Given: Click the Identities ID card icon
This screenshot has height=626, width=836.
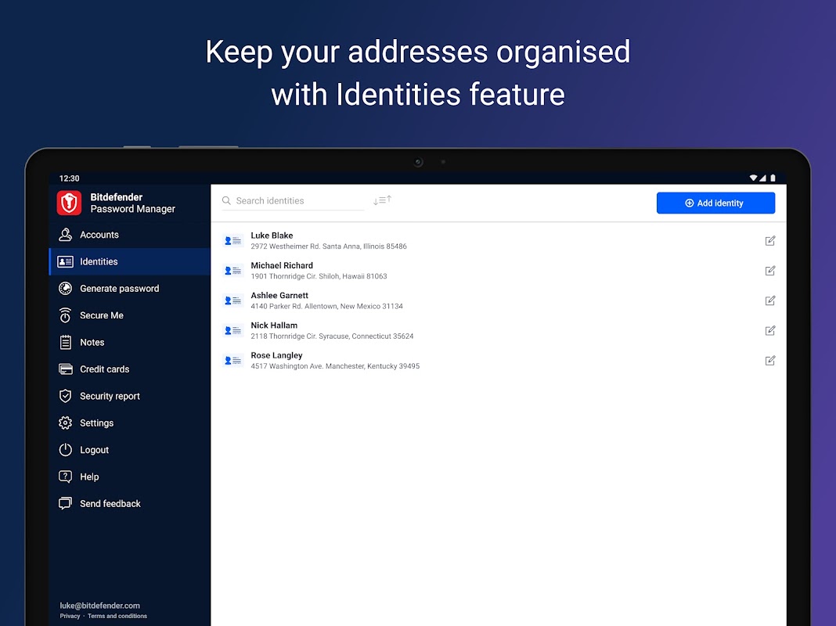Looking at the screenshot, I should click(x=65, y=261).
